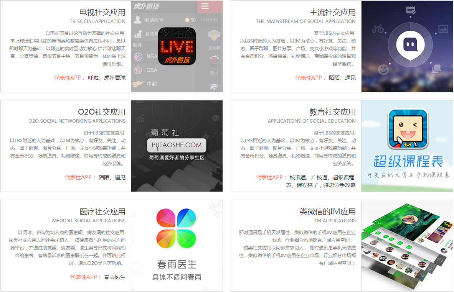This screenshot has height=292, width=454.
Task: Click the 医疗社交应用 title
Action: 102,212
